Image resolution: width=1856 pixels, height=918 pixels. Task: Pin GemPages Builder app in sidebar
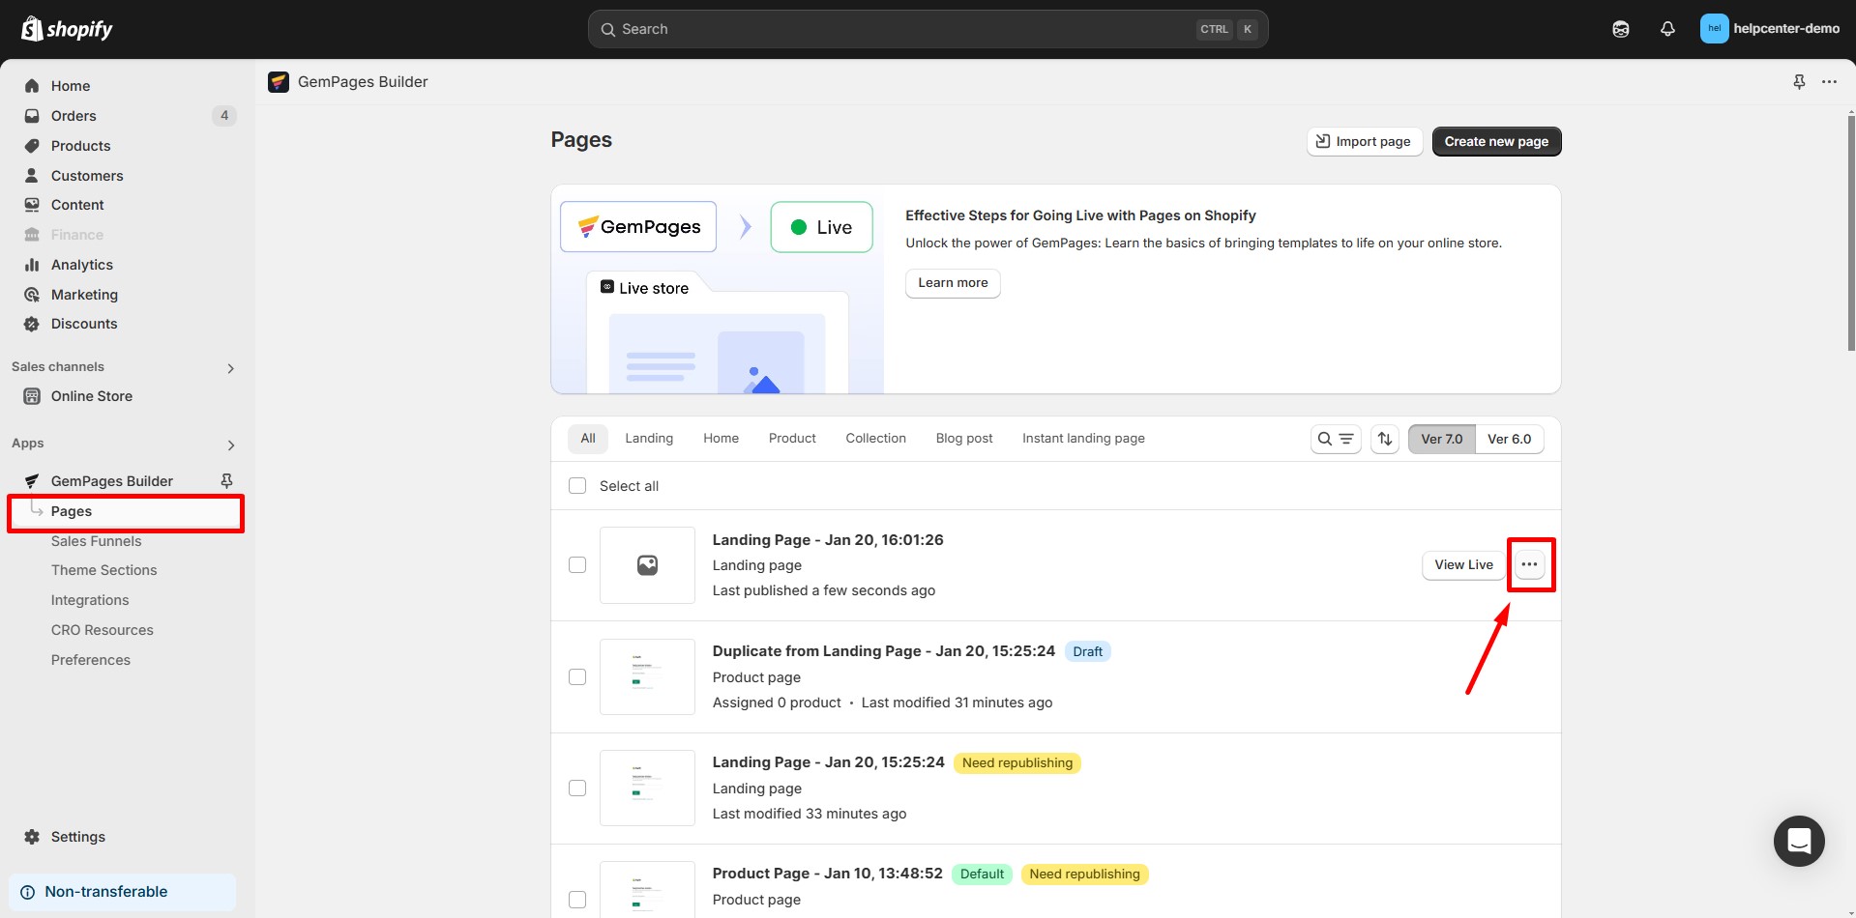pos(226,480)
